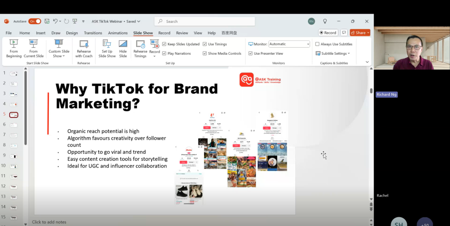This screenshot has width=450, height=226.
Task: Select slide 8 thumbnail in panel
Action: point(14,145)
